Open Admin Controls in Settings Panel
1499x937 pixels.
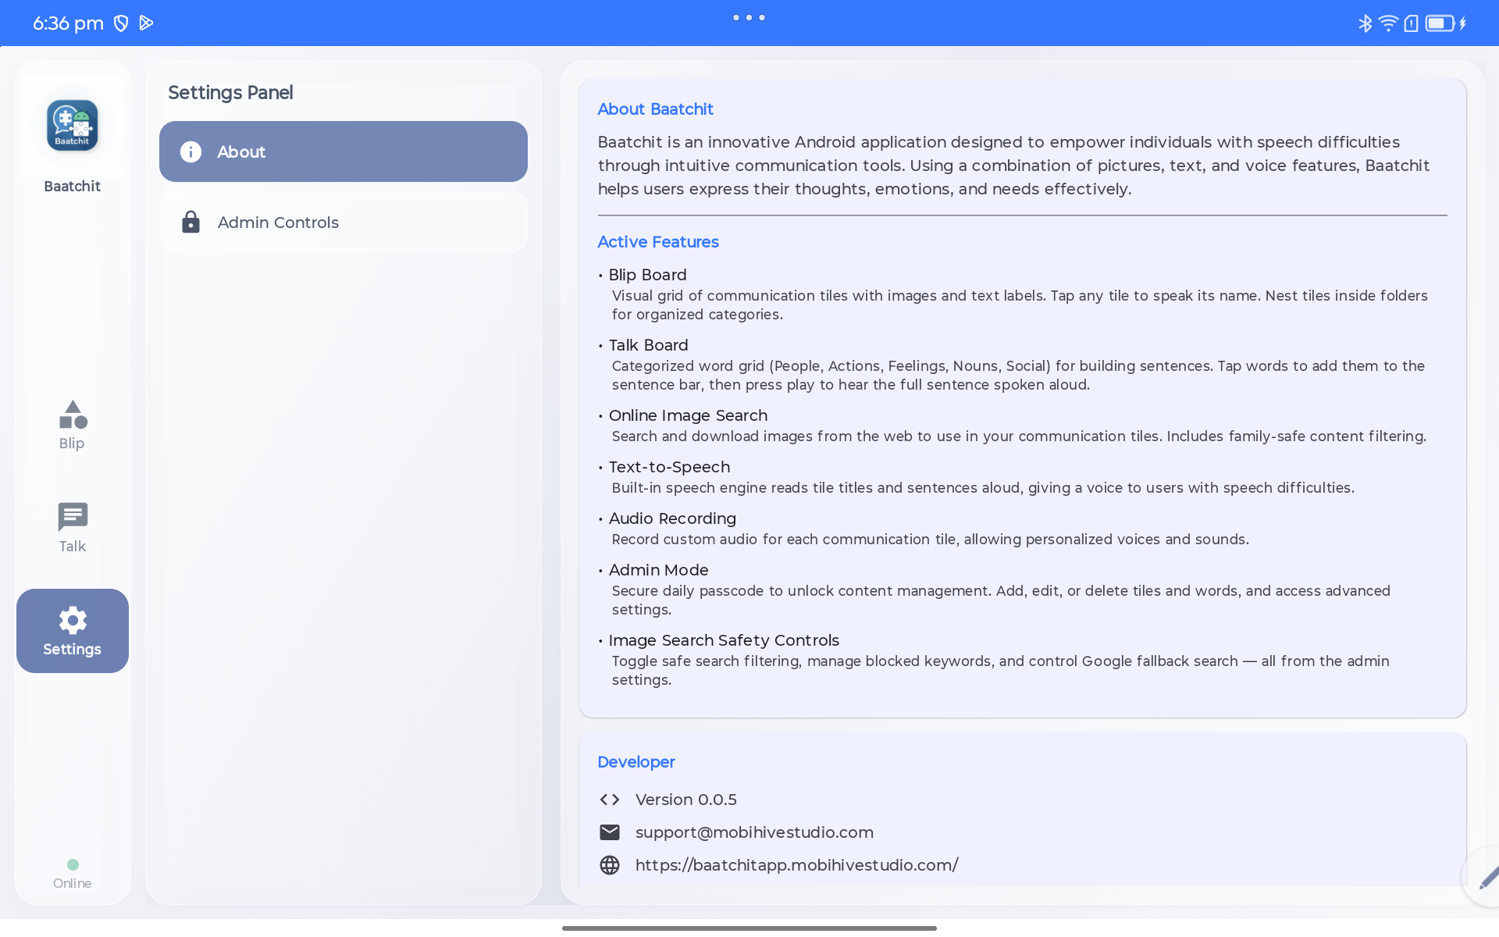pyautogui.click(x=344, y=223)
